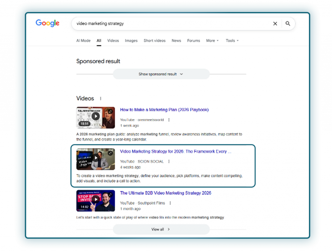The height and width of the screenshot is (251, 332).
Task: Open the How to Make a Marketing Plan video link
Action: [164, 110]
